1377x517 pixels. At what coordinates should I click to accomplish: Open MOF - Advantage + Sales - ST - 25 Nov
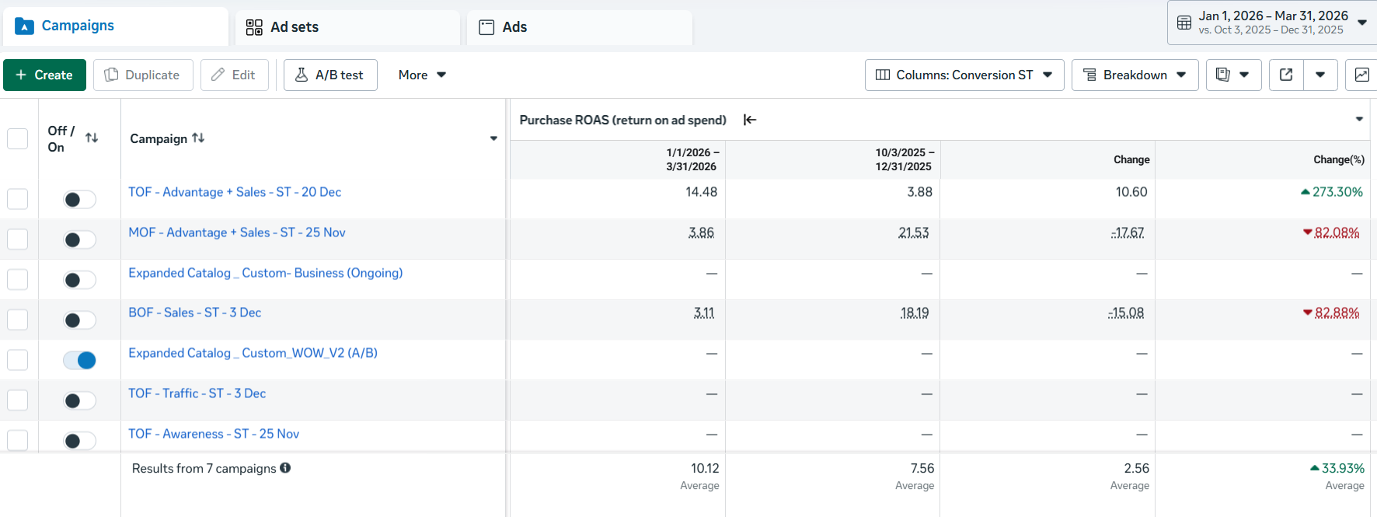(x=237, y=232)
